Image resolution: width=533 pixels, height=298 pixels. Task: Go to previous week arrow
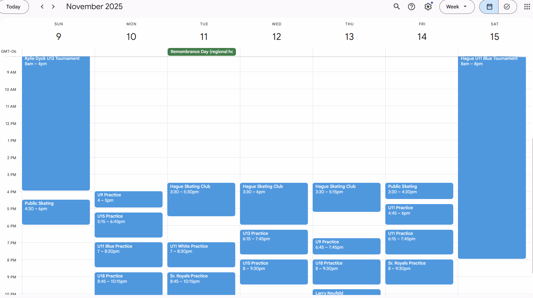pyautogui.click(x=42, y=6)
